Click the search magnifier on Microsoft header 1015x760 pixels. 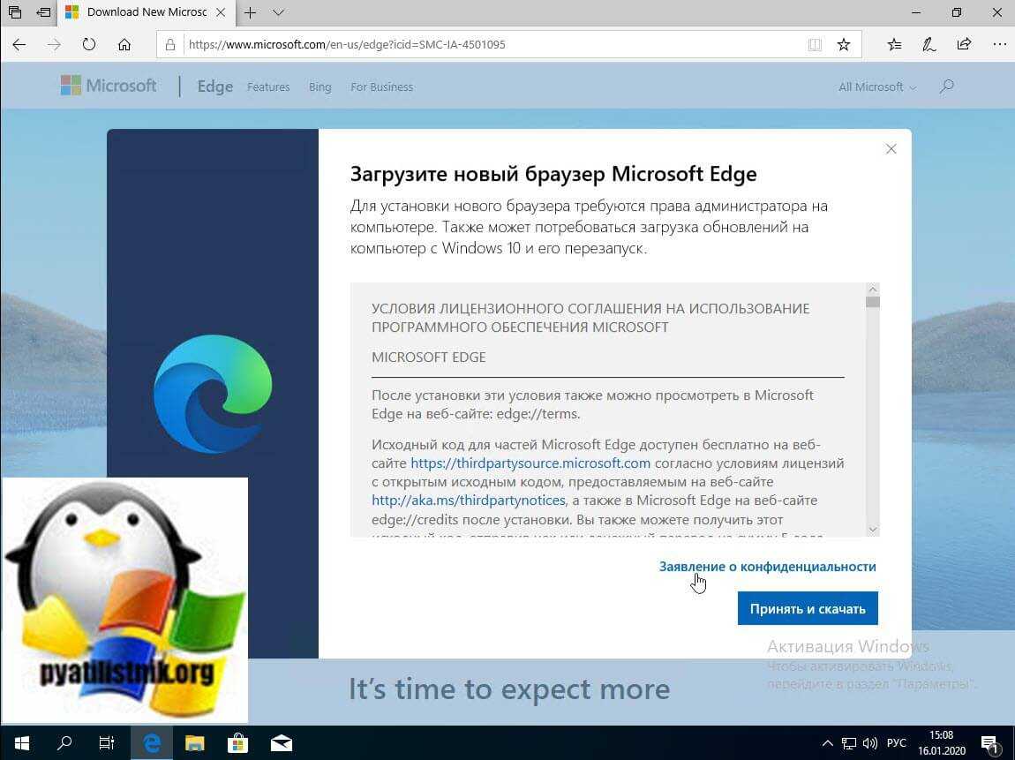pyautogui.click(x=947, y=87)
